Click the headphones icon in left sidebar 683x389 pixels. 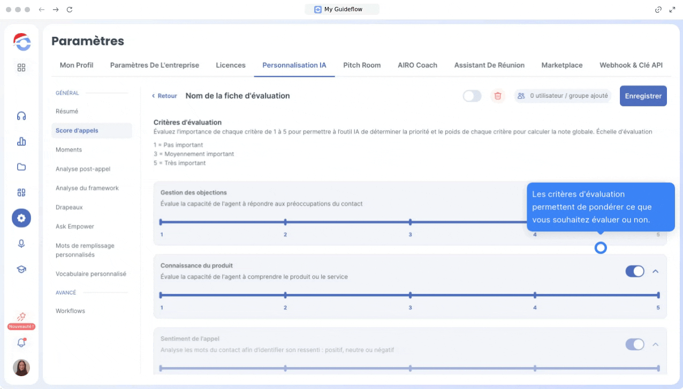click(21, 116)
